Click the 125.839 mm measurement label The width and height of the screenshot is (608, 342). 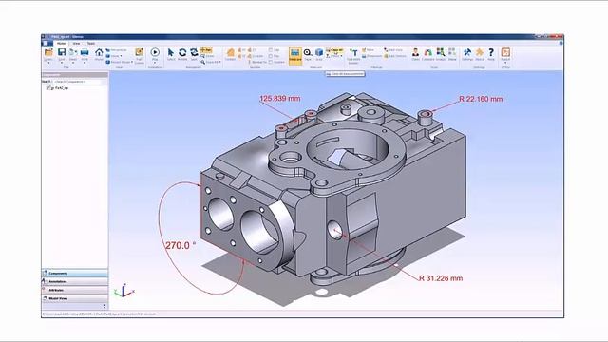pos(280,99)
